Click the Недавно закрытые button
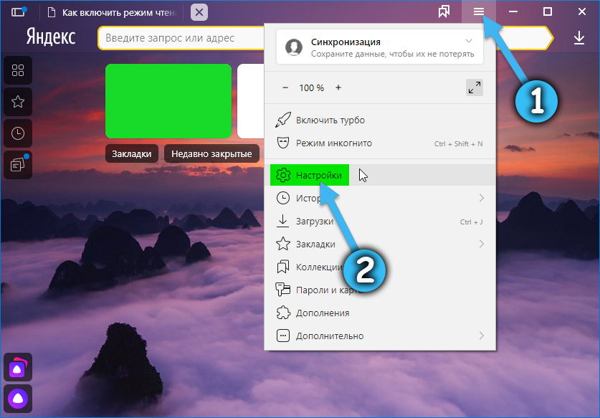The height and width of the screenshot is (418, 600). click(x=211, y=153)
